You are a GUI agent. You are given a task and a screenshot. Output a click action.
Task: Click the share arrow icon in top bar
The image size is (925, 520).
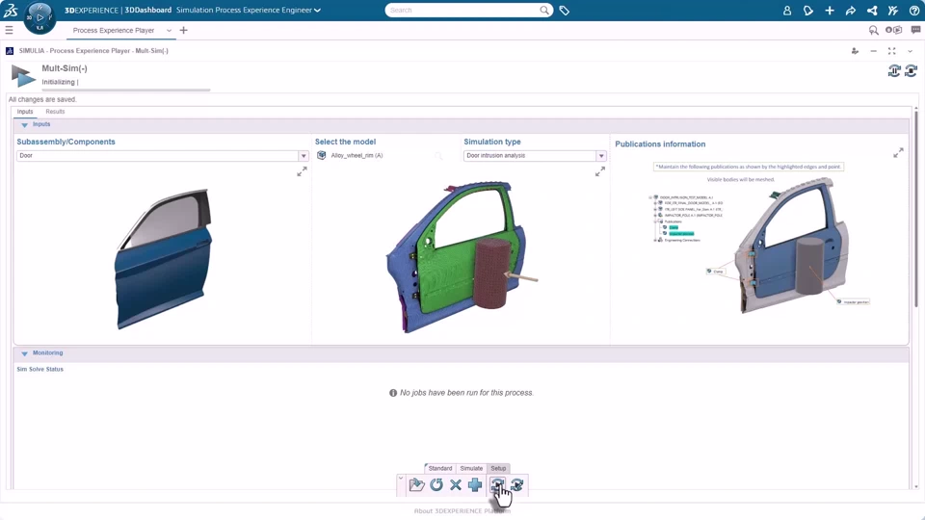pyautogui.click(x=851, y=10)
